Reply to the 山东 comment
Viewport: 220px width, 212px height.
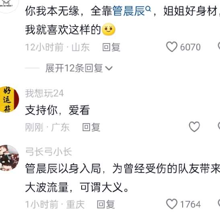(x=111, y=47)
